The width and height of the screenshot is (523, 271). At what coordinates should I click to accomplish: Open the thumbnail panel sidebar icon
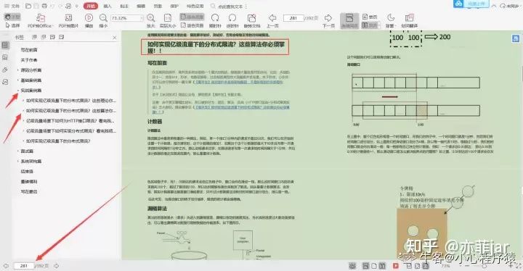point(5,57)
